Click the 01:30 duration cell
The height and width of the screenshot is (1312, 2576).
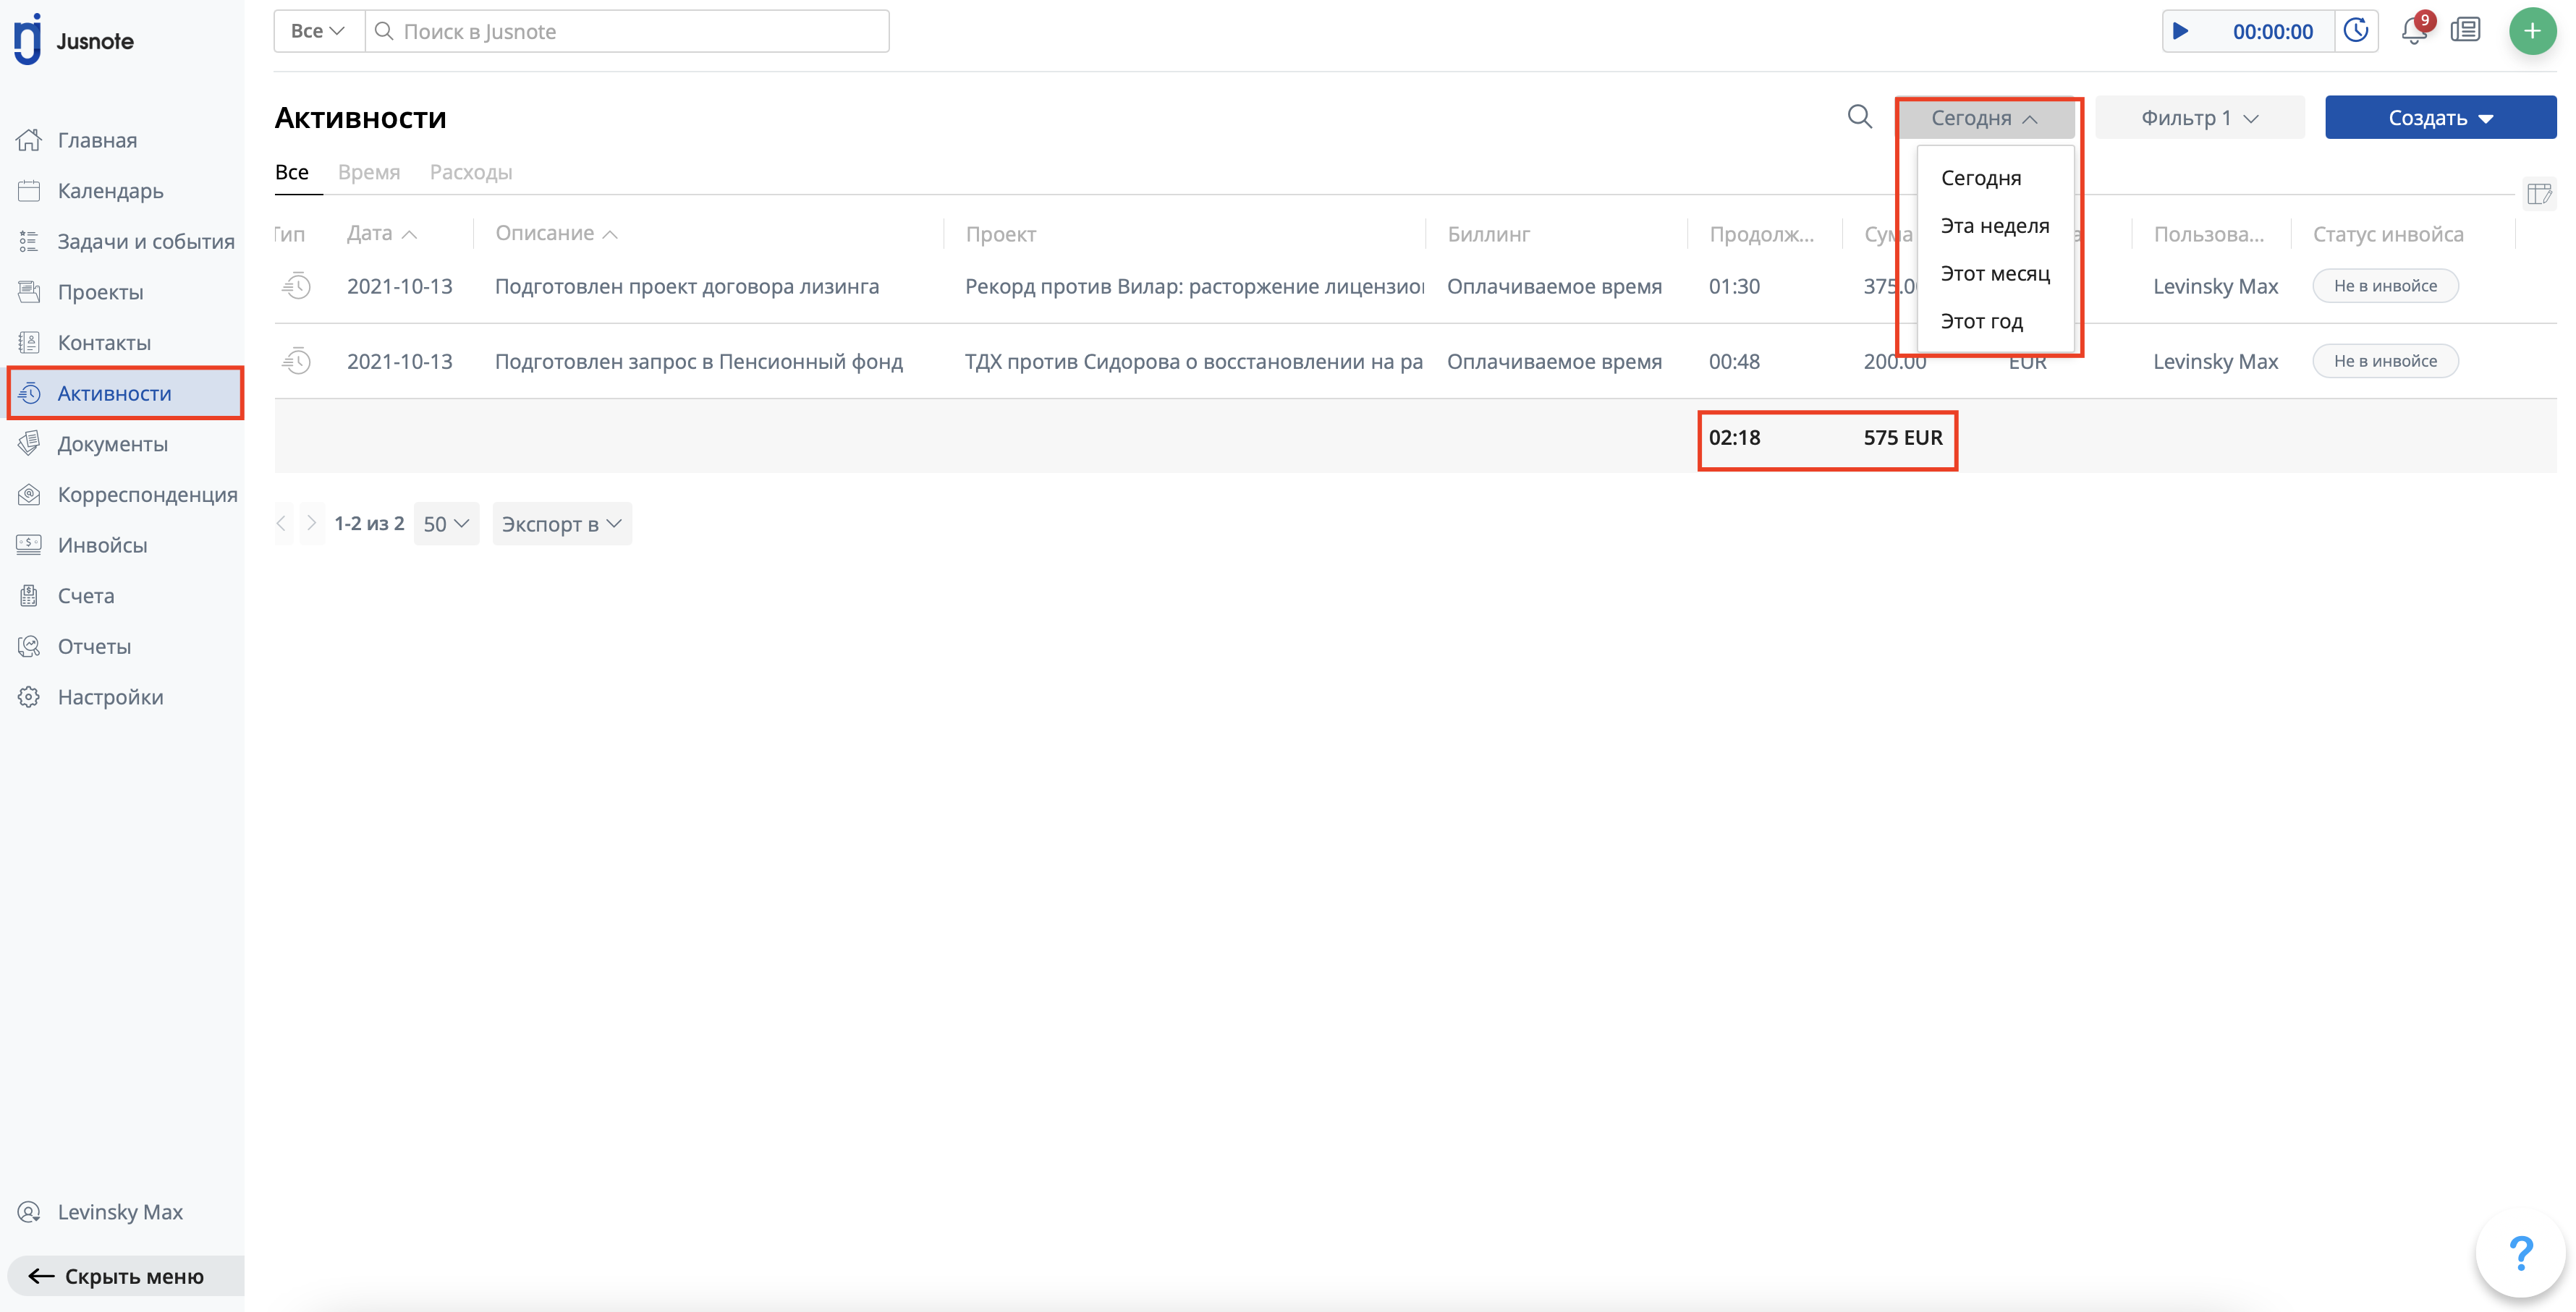[x=1734, y=286]
